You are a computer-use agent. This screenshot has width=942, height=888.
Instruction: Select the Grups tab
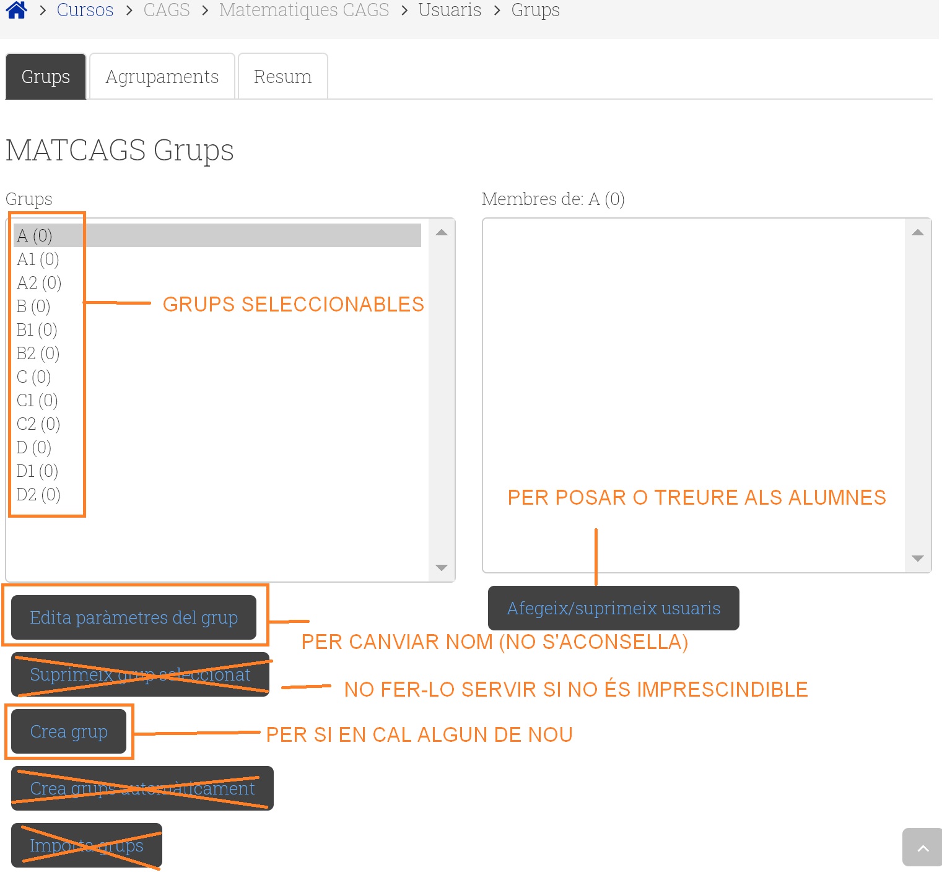pyautogui.click(x=46, y=77)
